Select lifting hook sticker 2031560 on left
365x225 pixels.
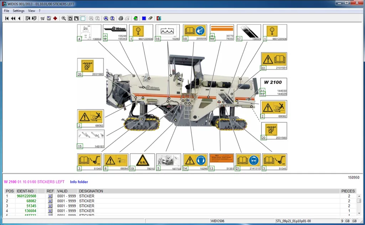coord(90,67)
